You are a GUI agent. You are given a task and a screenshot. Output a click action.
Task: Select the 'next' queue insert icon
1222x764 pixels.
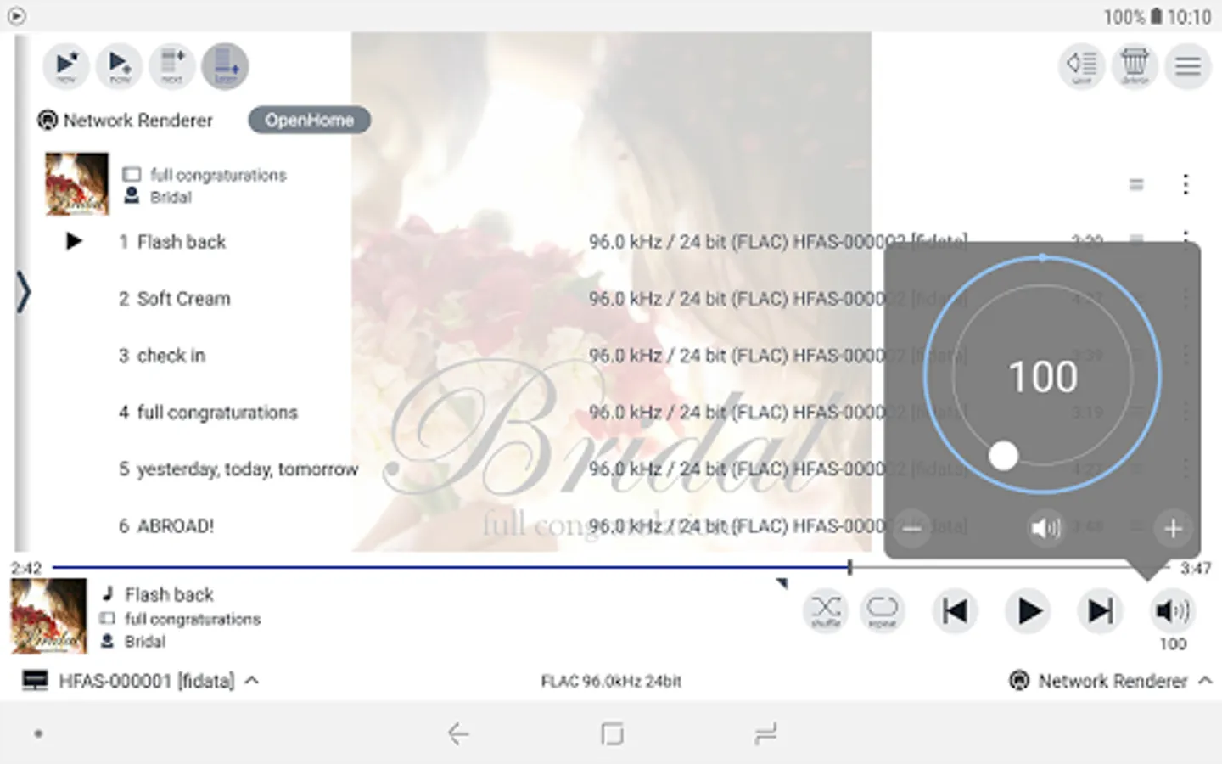coord(172,65)
